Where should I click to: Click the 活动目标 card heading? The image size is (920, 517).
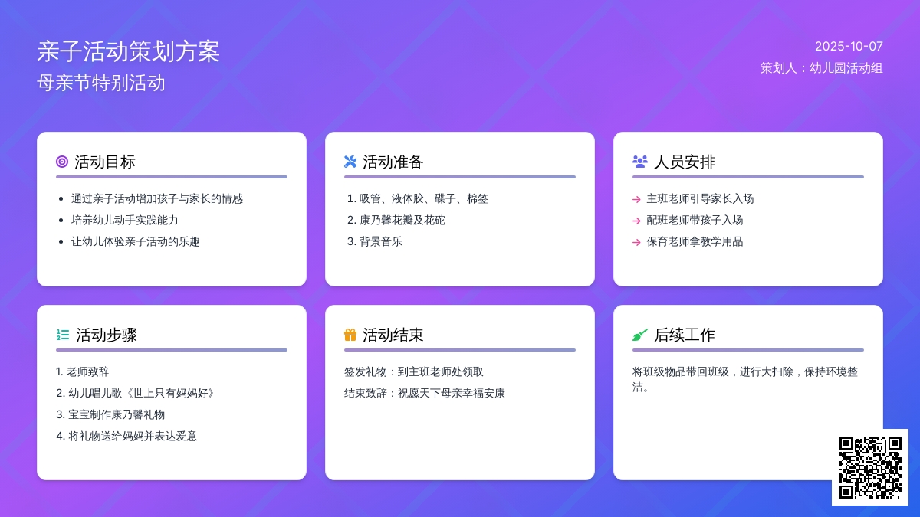105,162
